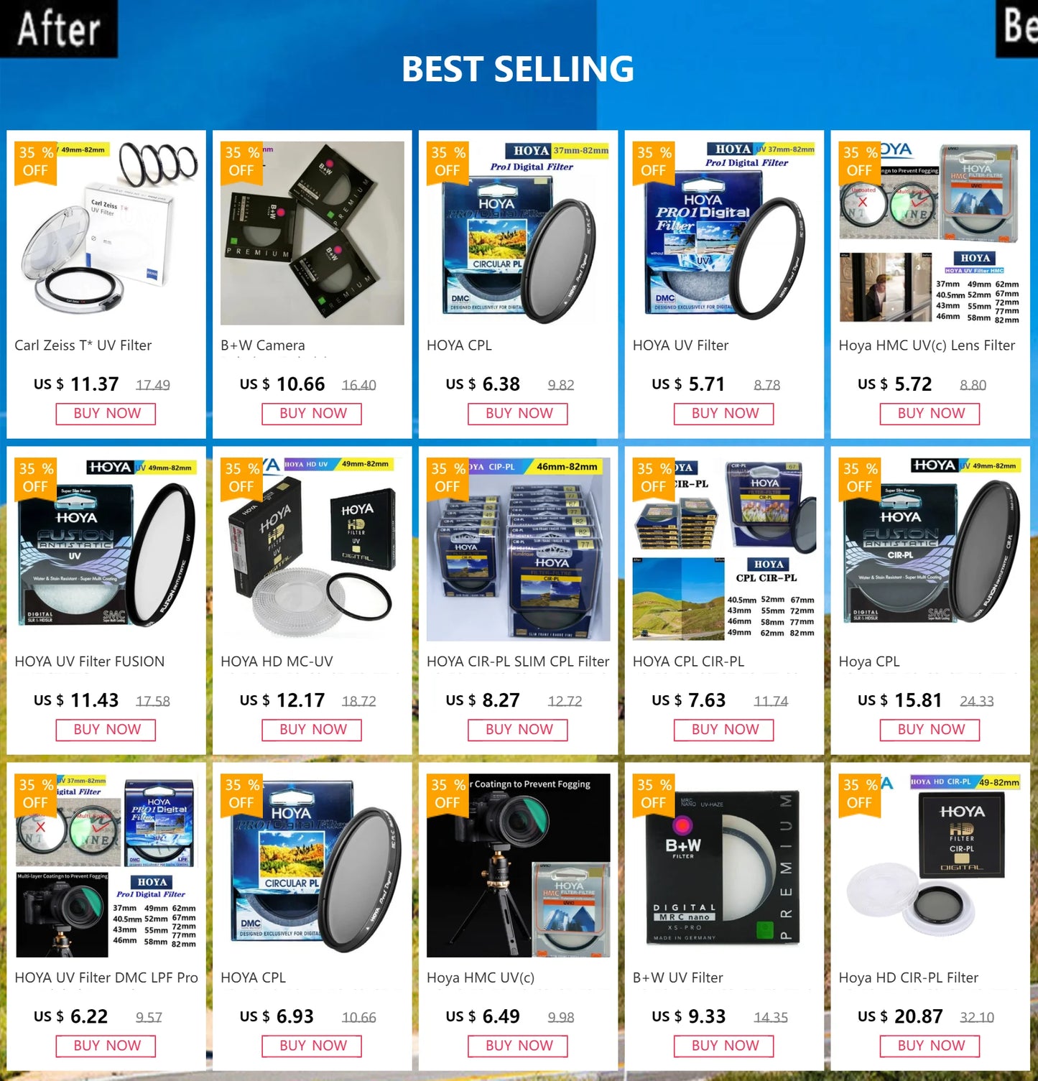Screen dimensions: 1038x1081
Task: Click BUY NOW under B+W Camera
Action: (312, 414)
